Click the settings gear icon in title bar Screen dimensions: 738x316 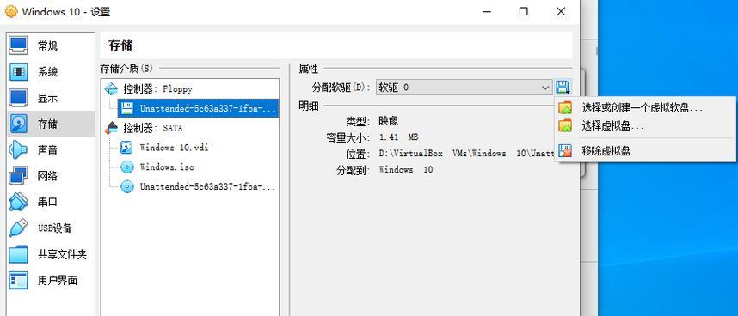tap(11, 11)
